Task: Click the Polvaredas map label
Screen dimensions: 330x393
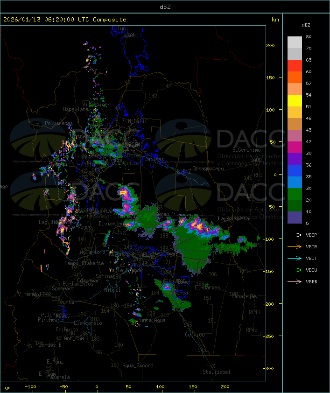Action: tap(59, 123)
